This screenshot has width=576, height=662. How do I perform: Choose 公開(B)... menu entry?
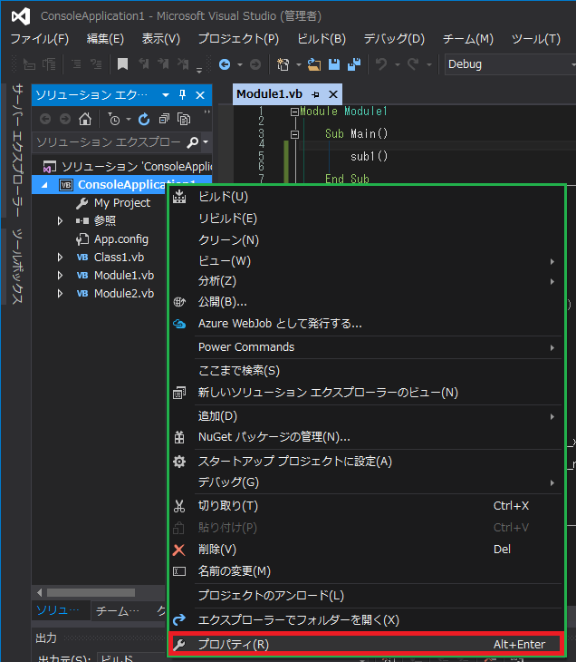367,302
